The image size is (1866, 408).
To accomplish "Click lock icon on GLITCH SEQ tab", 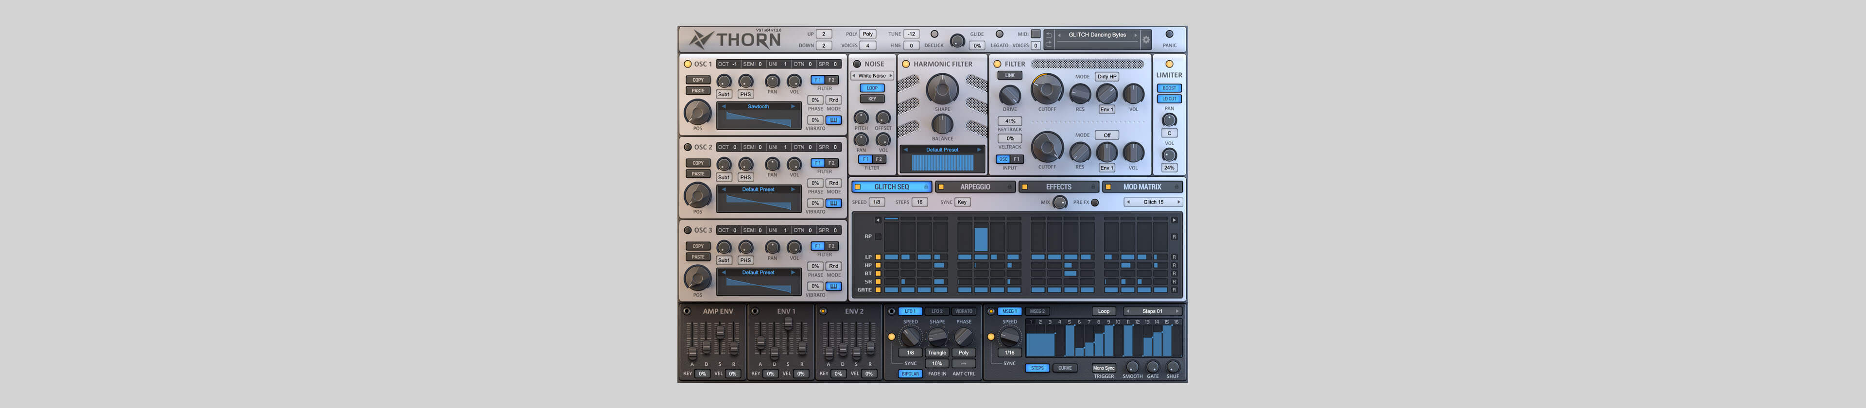I will pyautogui.click(x=926, y=187).
